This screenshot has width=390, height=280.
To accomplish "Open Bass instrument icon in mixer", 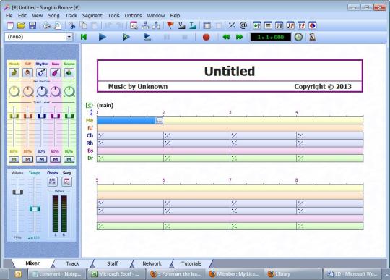I will 55,73.
